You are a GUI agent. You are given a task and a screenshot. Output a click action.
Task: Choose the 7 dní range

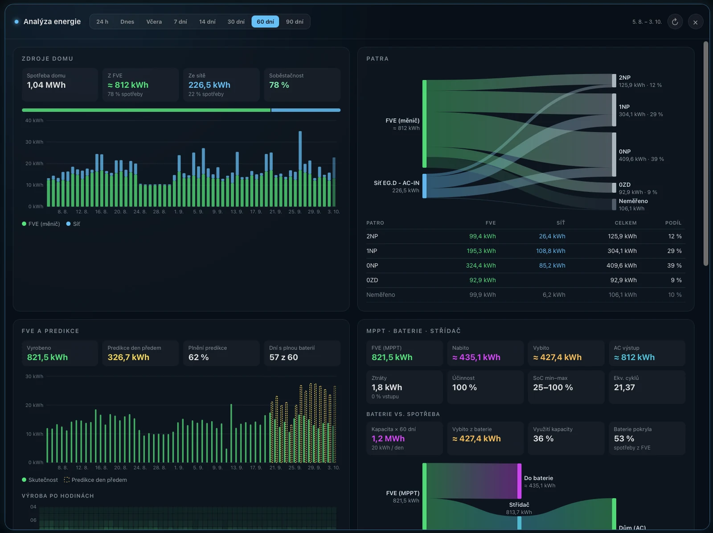coord(180,21)
